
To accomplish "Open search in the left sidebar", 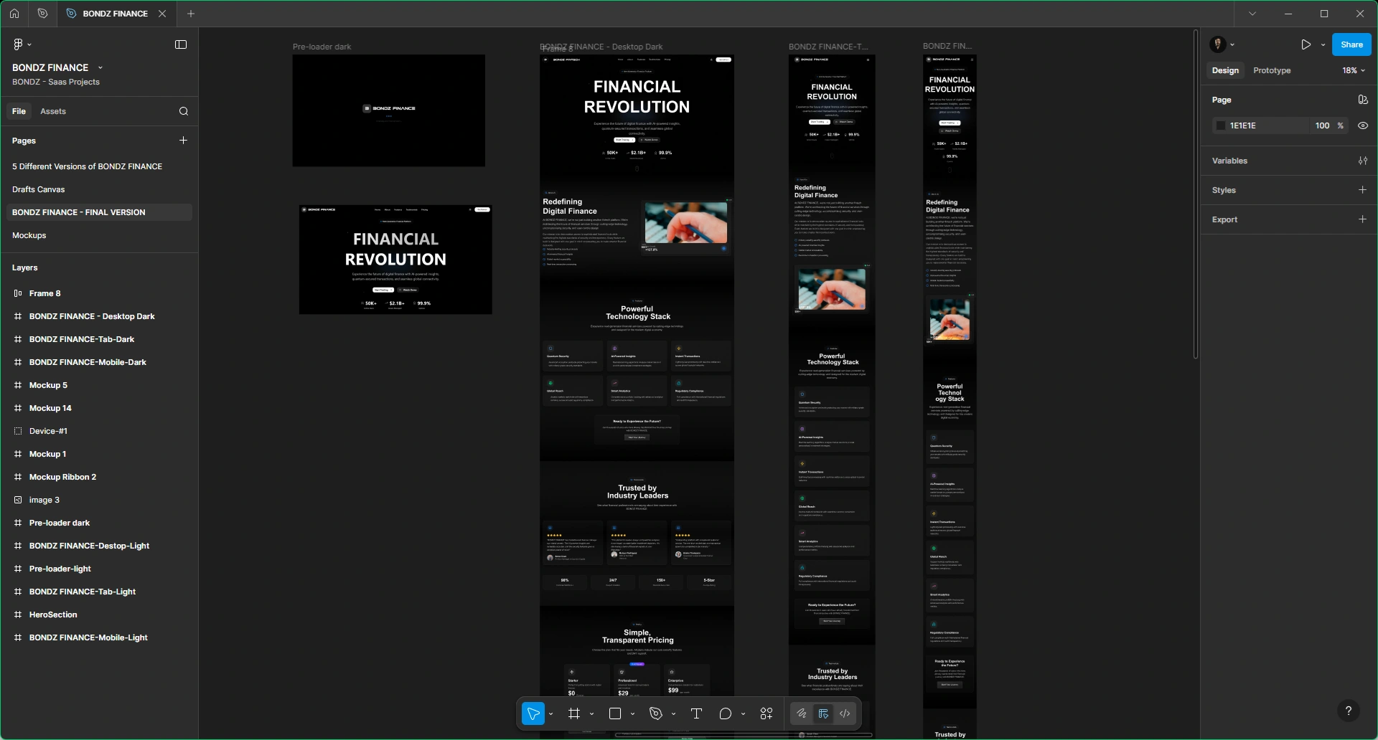I will pos(184,111).
